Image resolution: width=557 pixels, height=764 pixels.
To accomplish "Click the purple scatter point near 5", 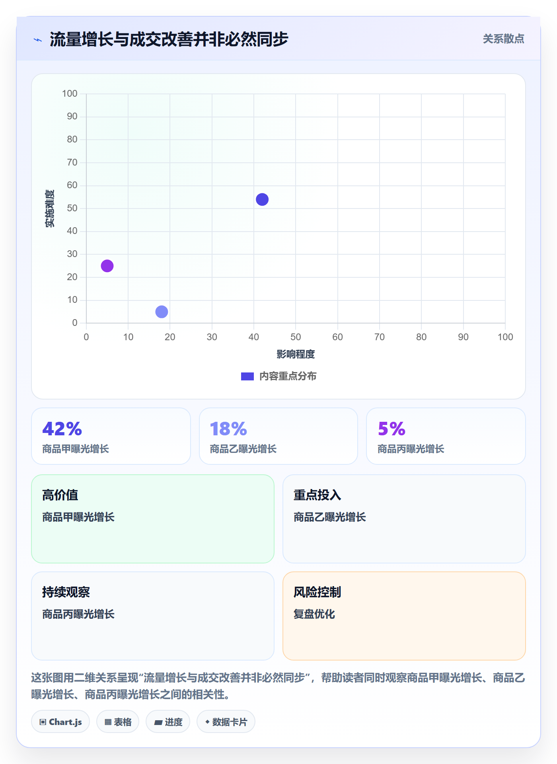I will [107, 266].
